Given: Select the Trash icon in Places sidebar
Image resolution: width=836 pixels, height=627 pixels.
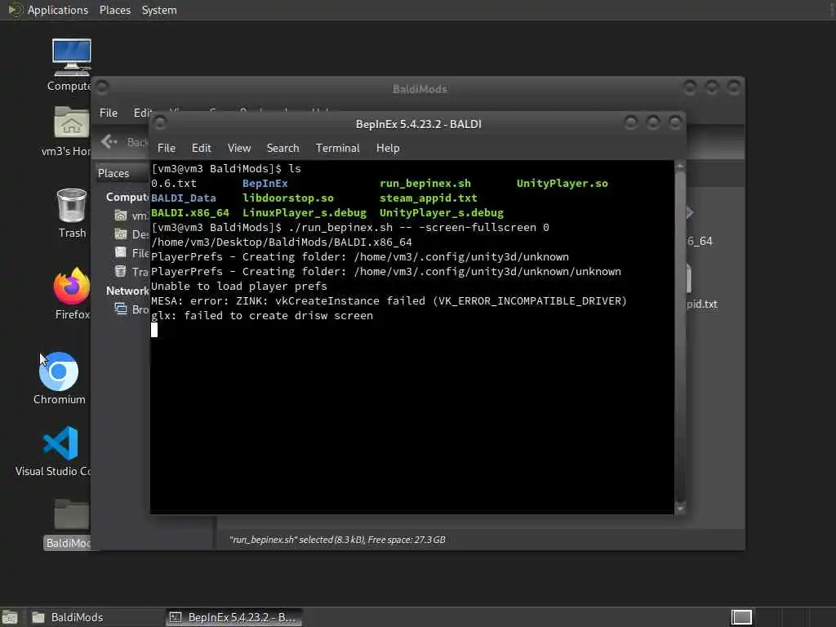Looking at the screenshot, I should pos(121,271).
